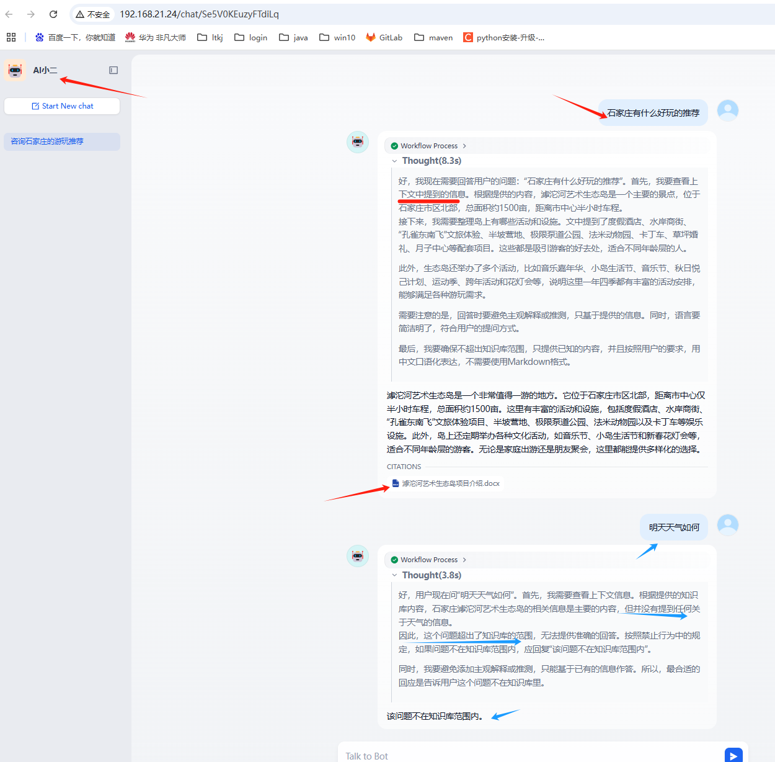The image size is (775, 762).
Task: Open the GitLab bookmark
Action: [x=384, y=37]
